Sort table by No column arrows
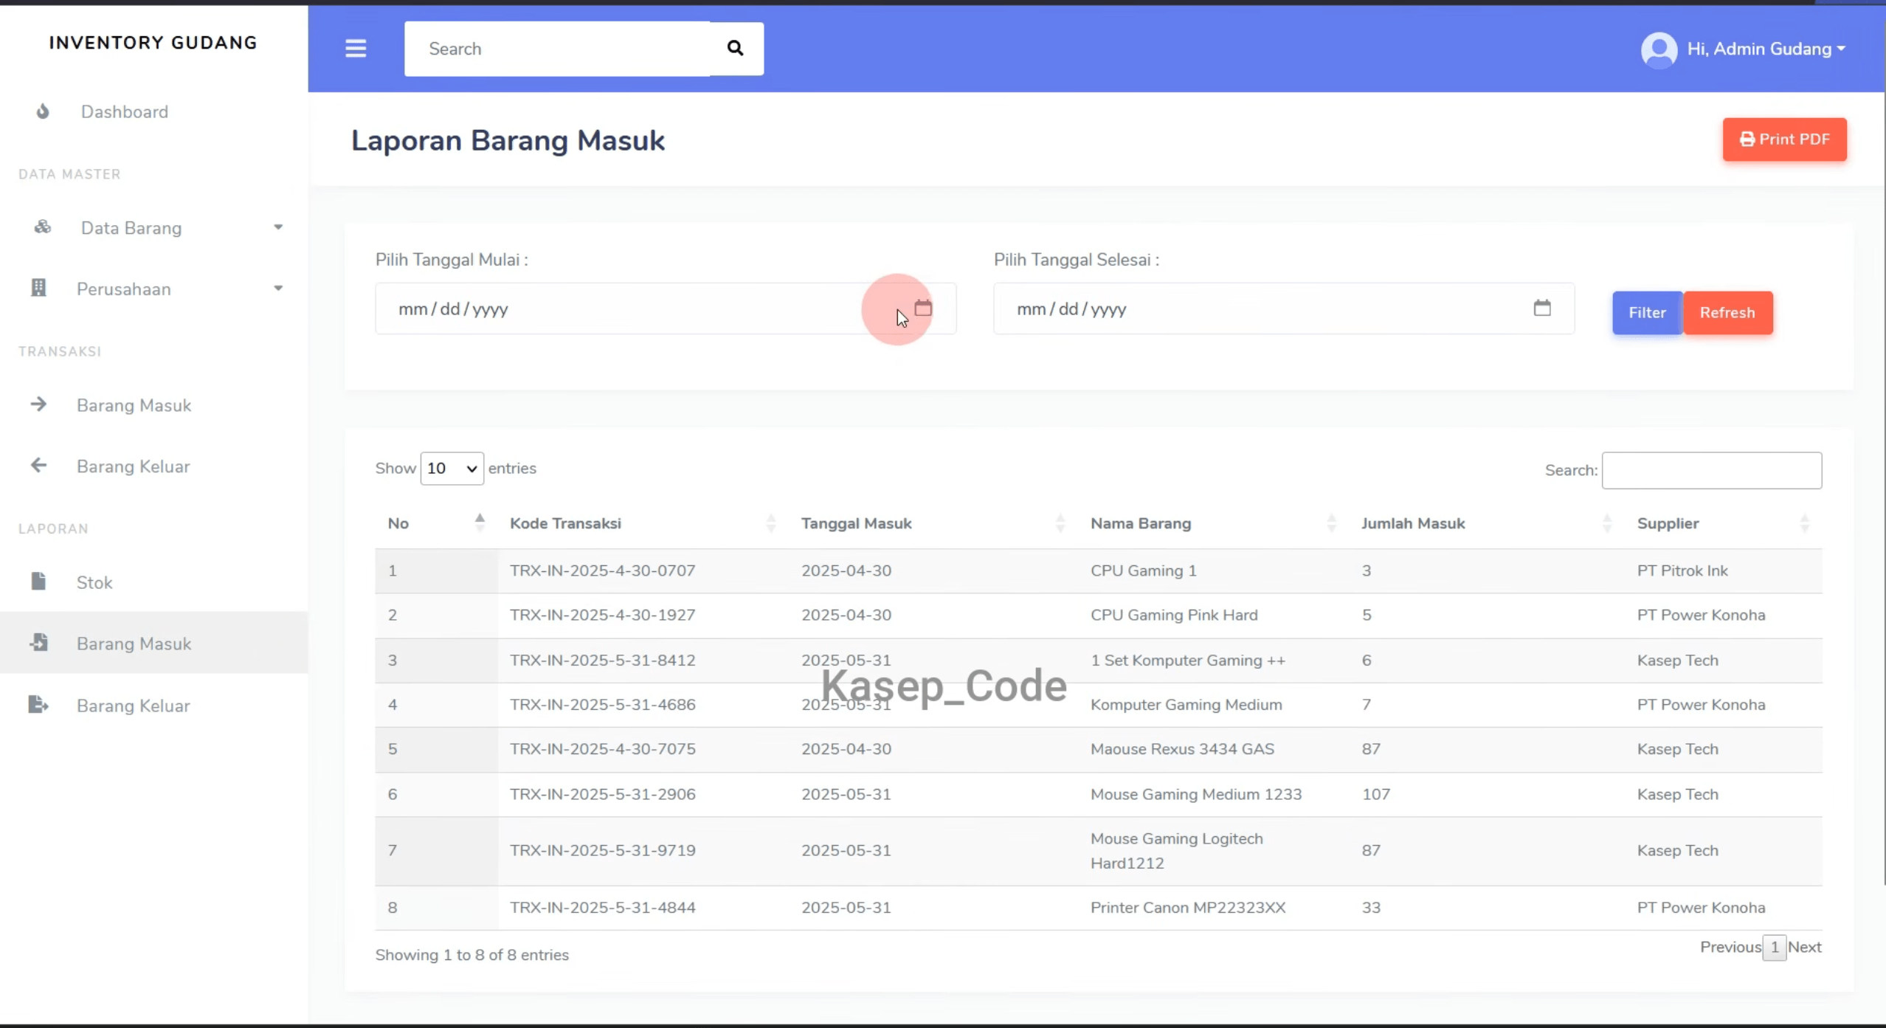Viewport: 1886px width, 1028px height. click(480, 523)
